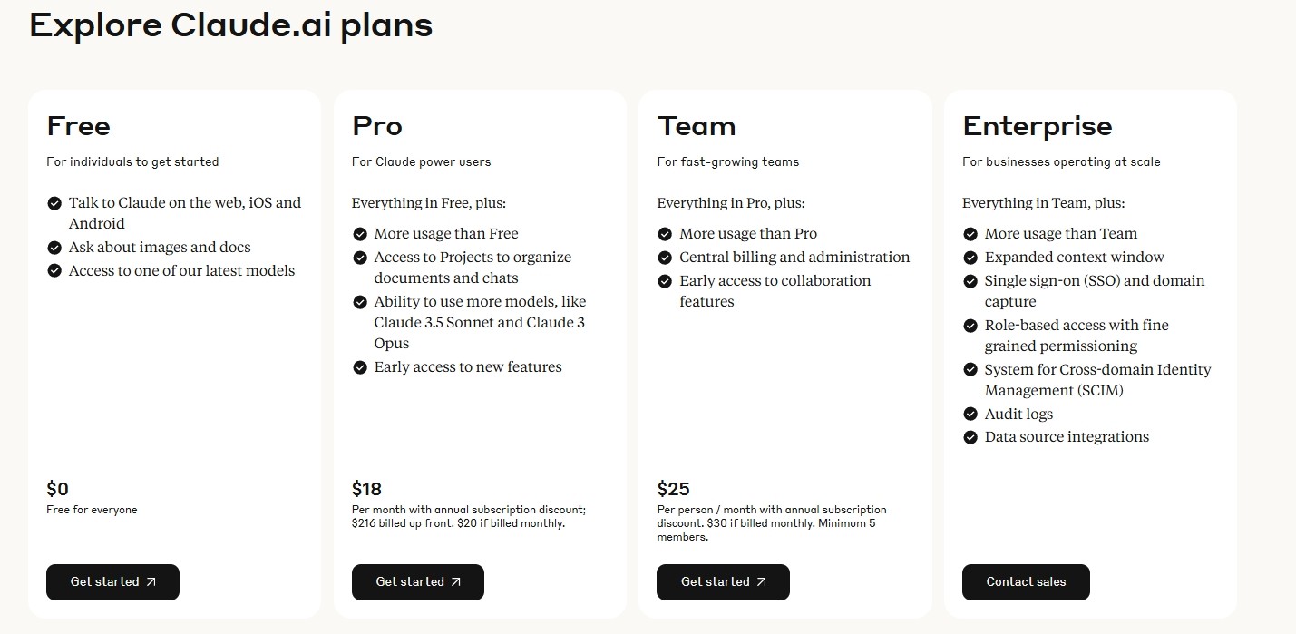Click the Get started button under Team plan
1296x634 pixels.
[723, 582]
